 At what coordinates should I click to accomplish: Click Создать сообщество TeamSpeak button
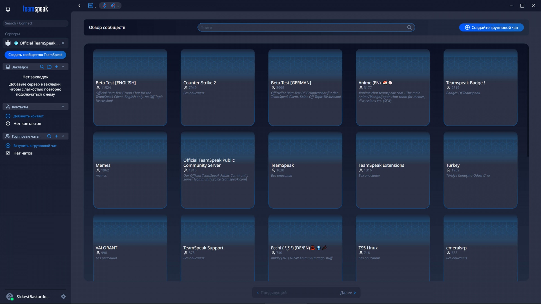[x=36, y=55]
